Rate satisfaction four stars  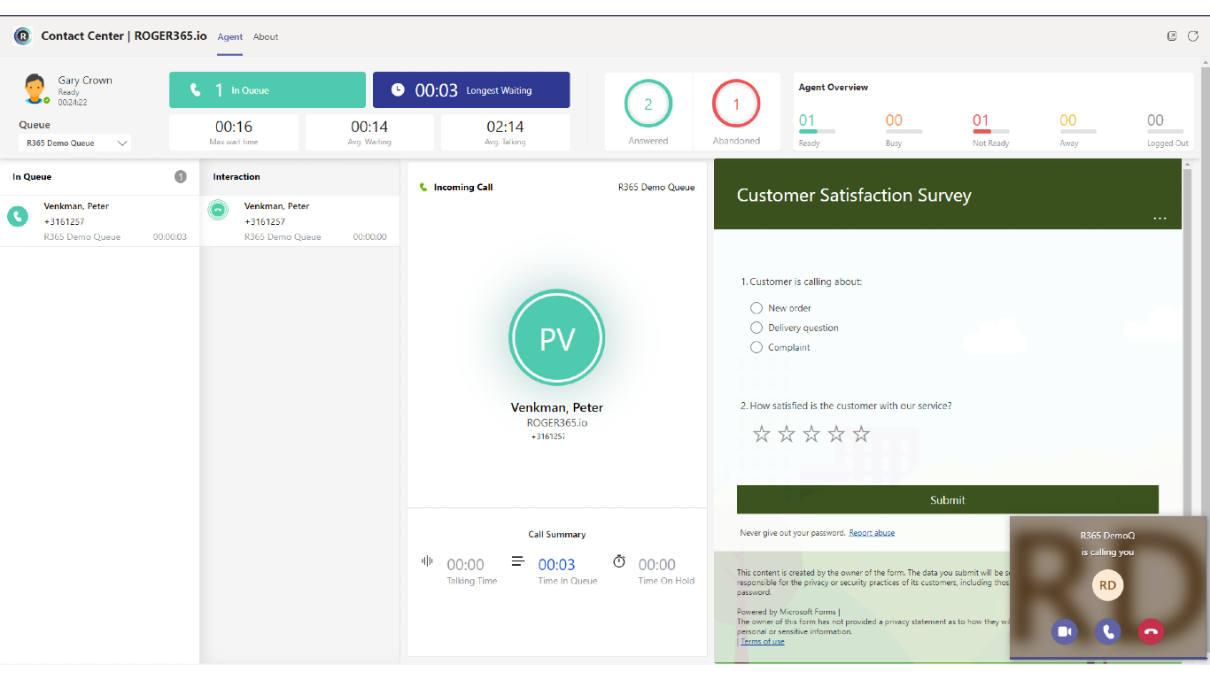(836, 434)
